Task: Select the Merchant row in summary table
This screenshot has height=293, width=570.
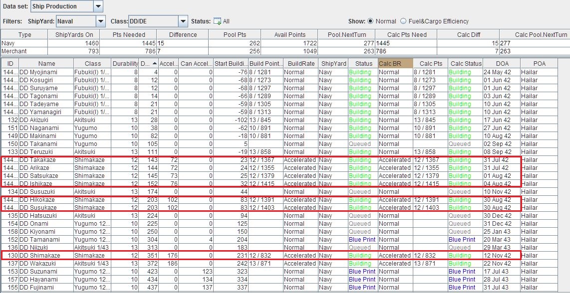Action: (x=285, y=51)
